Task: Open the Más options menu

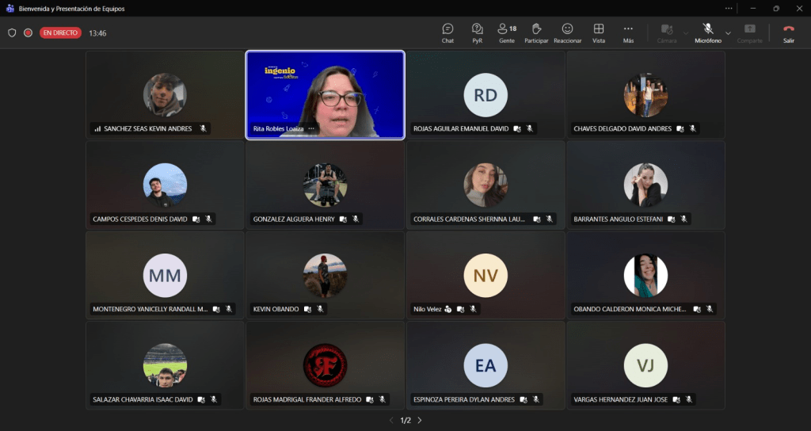Action: pyautogui.click(x=628, y=32)
